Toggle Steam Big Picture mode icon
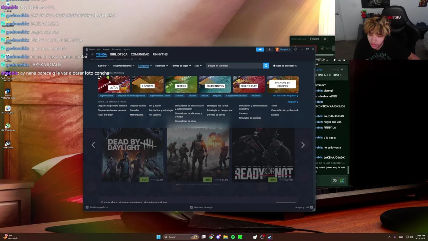Screen dimensions: 428x241 (x=296, y=49)
